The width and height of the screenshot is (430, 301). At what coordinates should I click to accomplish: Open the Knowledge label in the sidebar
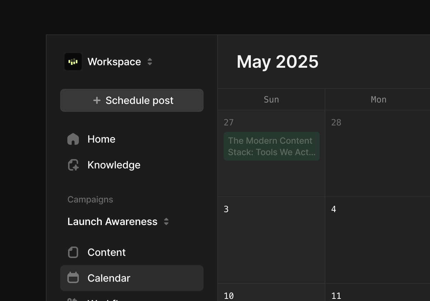[x=114, y=165]
